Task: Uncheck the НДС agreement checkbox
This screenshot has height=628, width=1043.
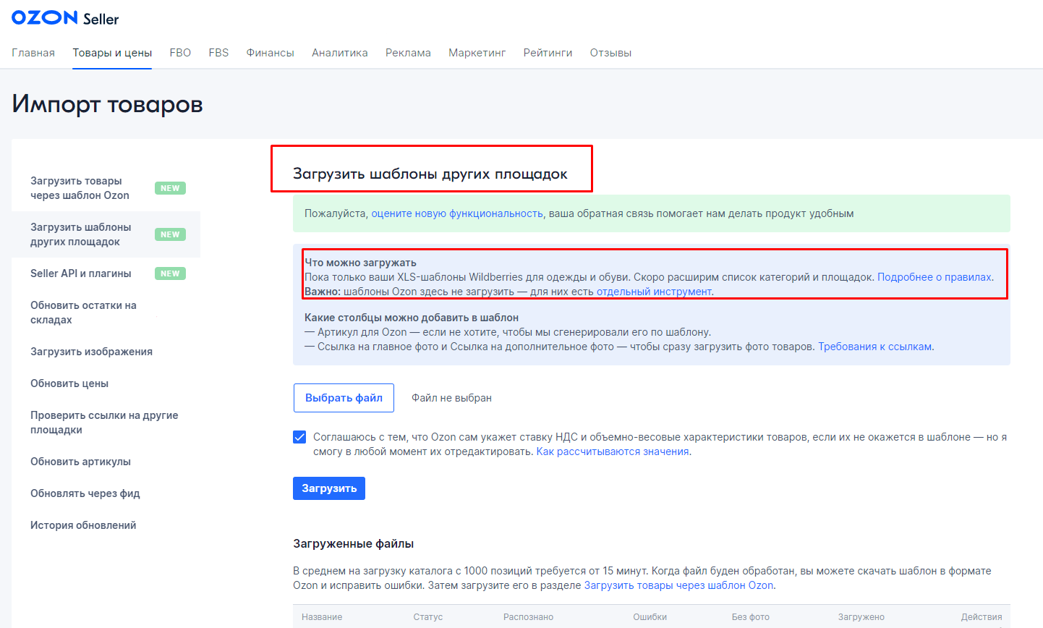Action: click(x=299, y=437)
